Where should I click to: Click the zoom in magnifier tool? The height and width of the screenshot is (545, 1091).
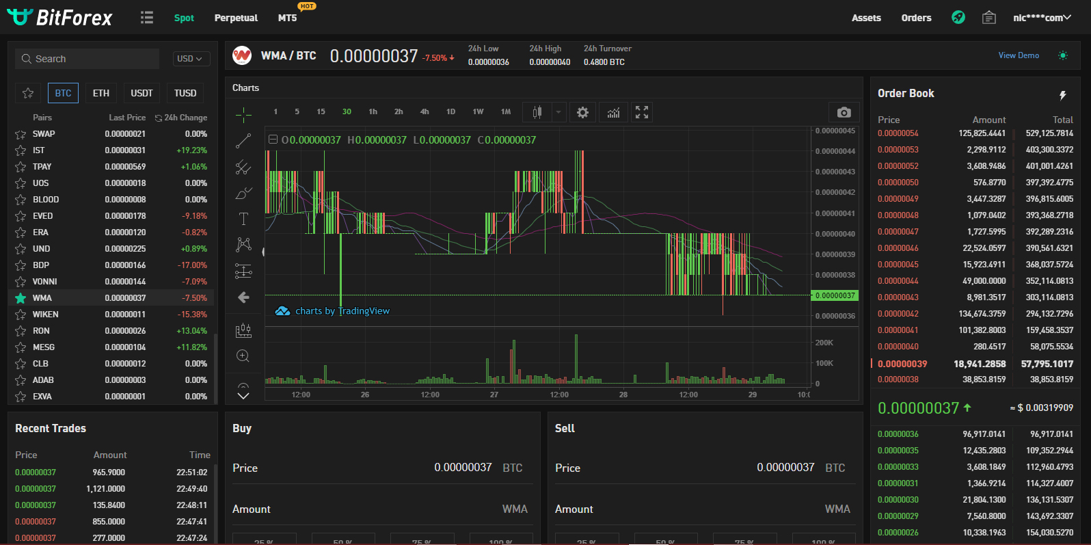pyautogui.click(x=243, y=356)
